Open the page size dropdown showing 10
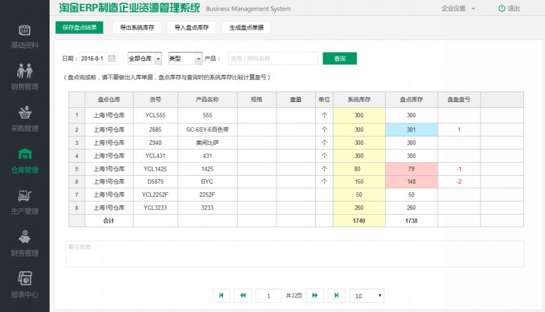Image resolution: width=545 pixels, height=312 pixels. [x=367, y=296]
